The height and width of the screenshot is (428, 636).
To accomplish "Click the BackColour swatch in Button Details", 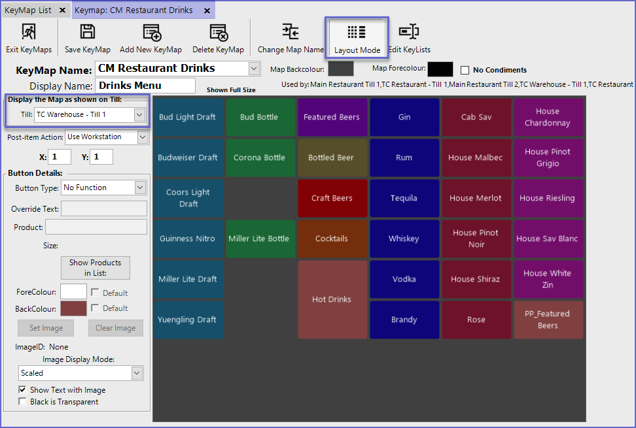I will (73, 308).
